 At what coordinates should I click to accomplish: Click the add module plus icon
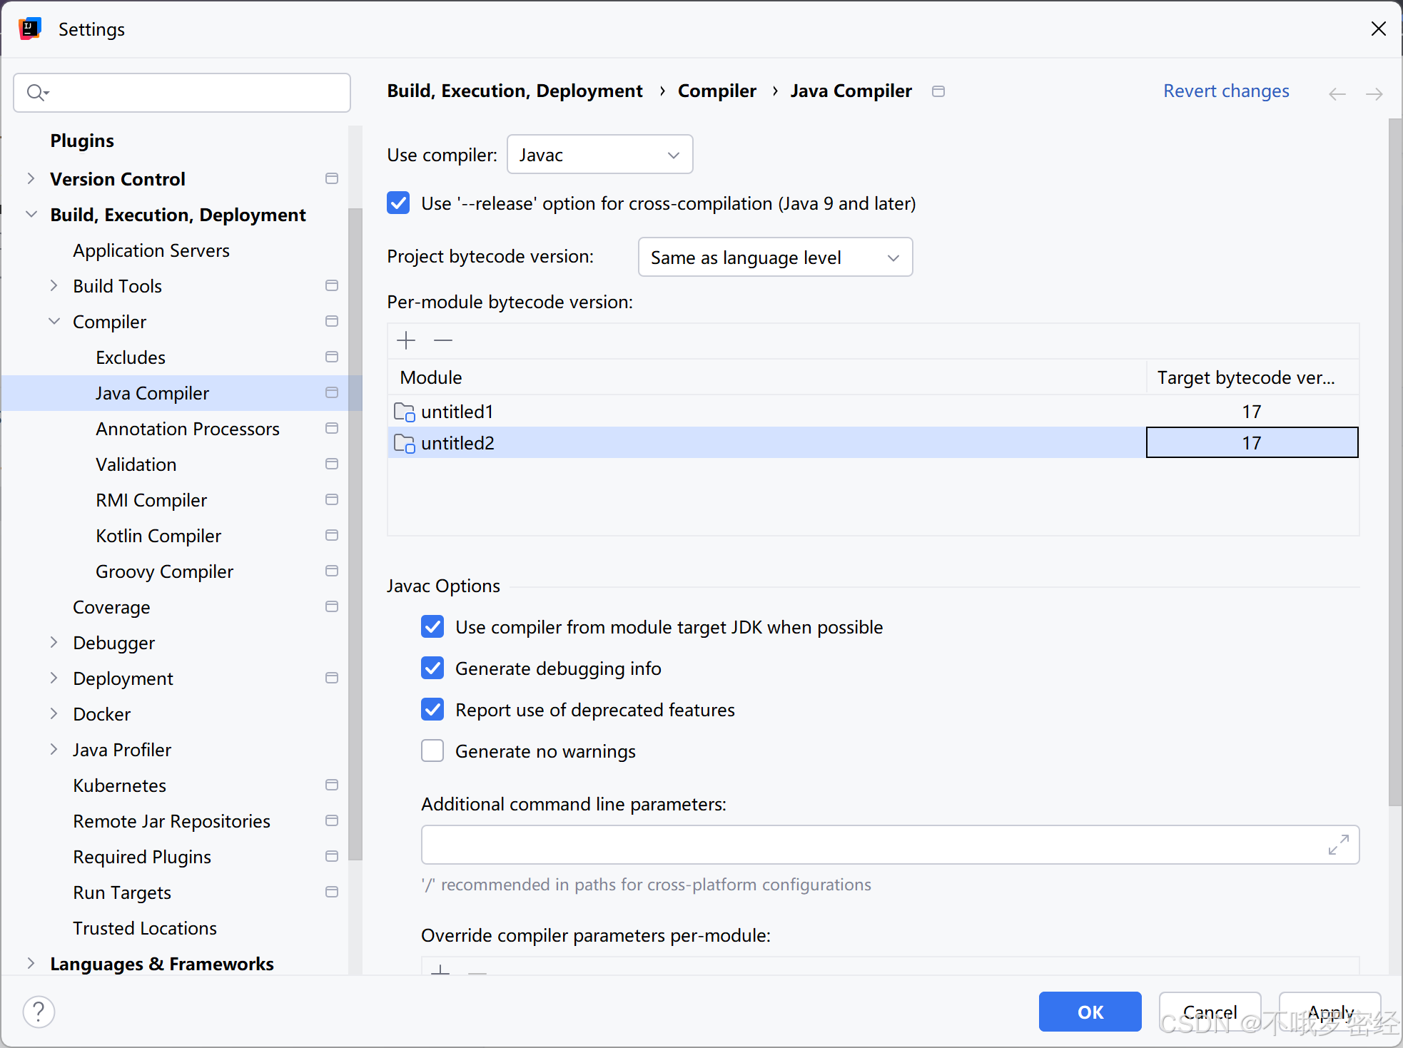tap(406, 340)
